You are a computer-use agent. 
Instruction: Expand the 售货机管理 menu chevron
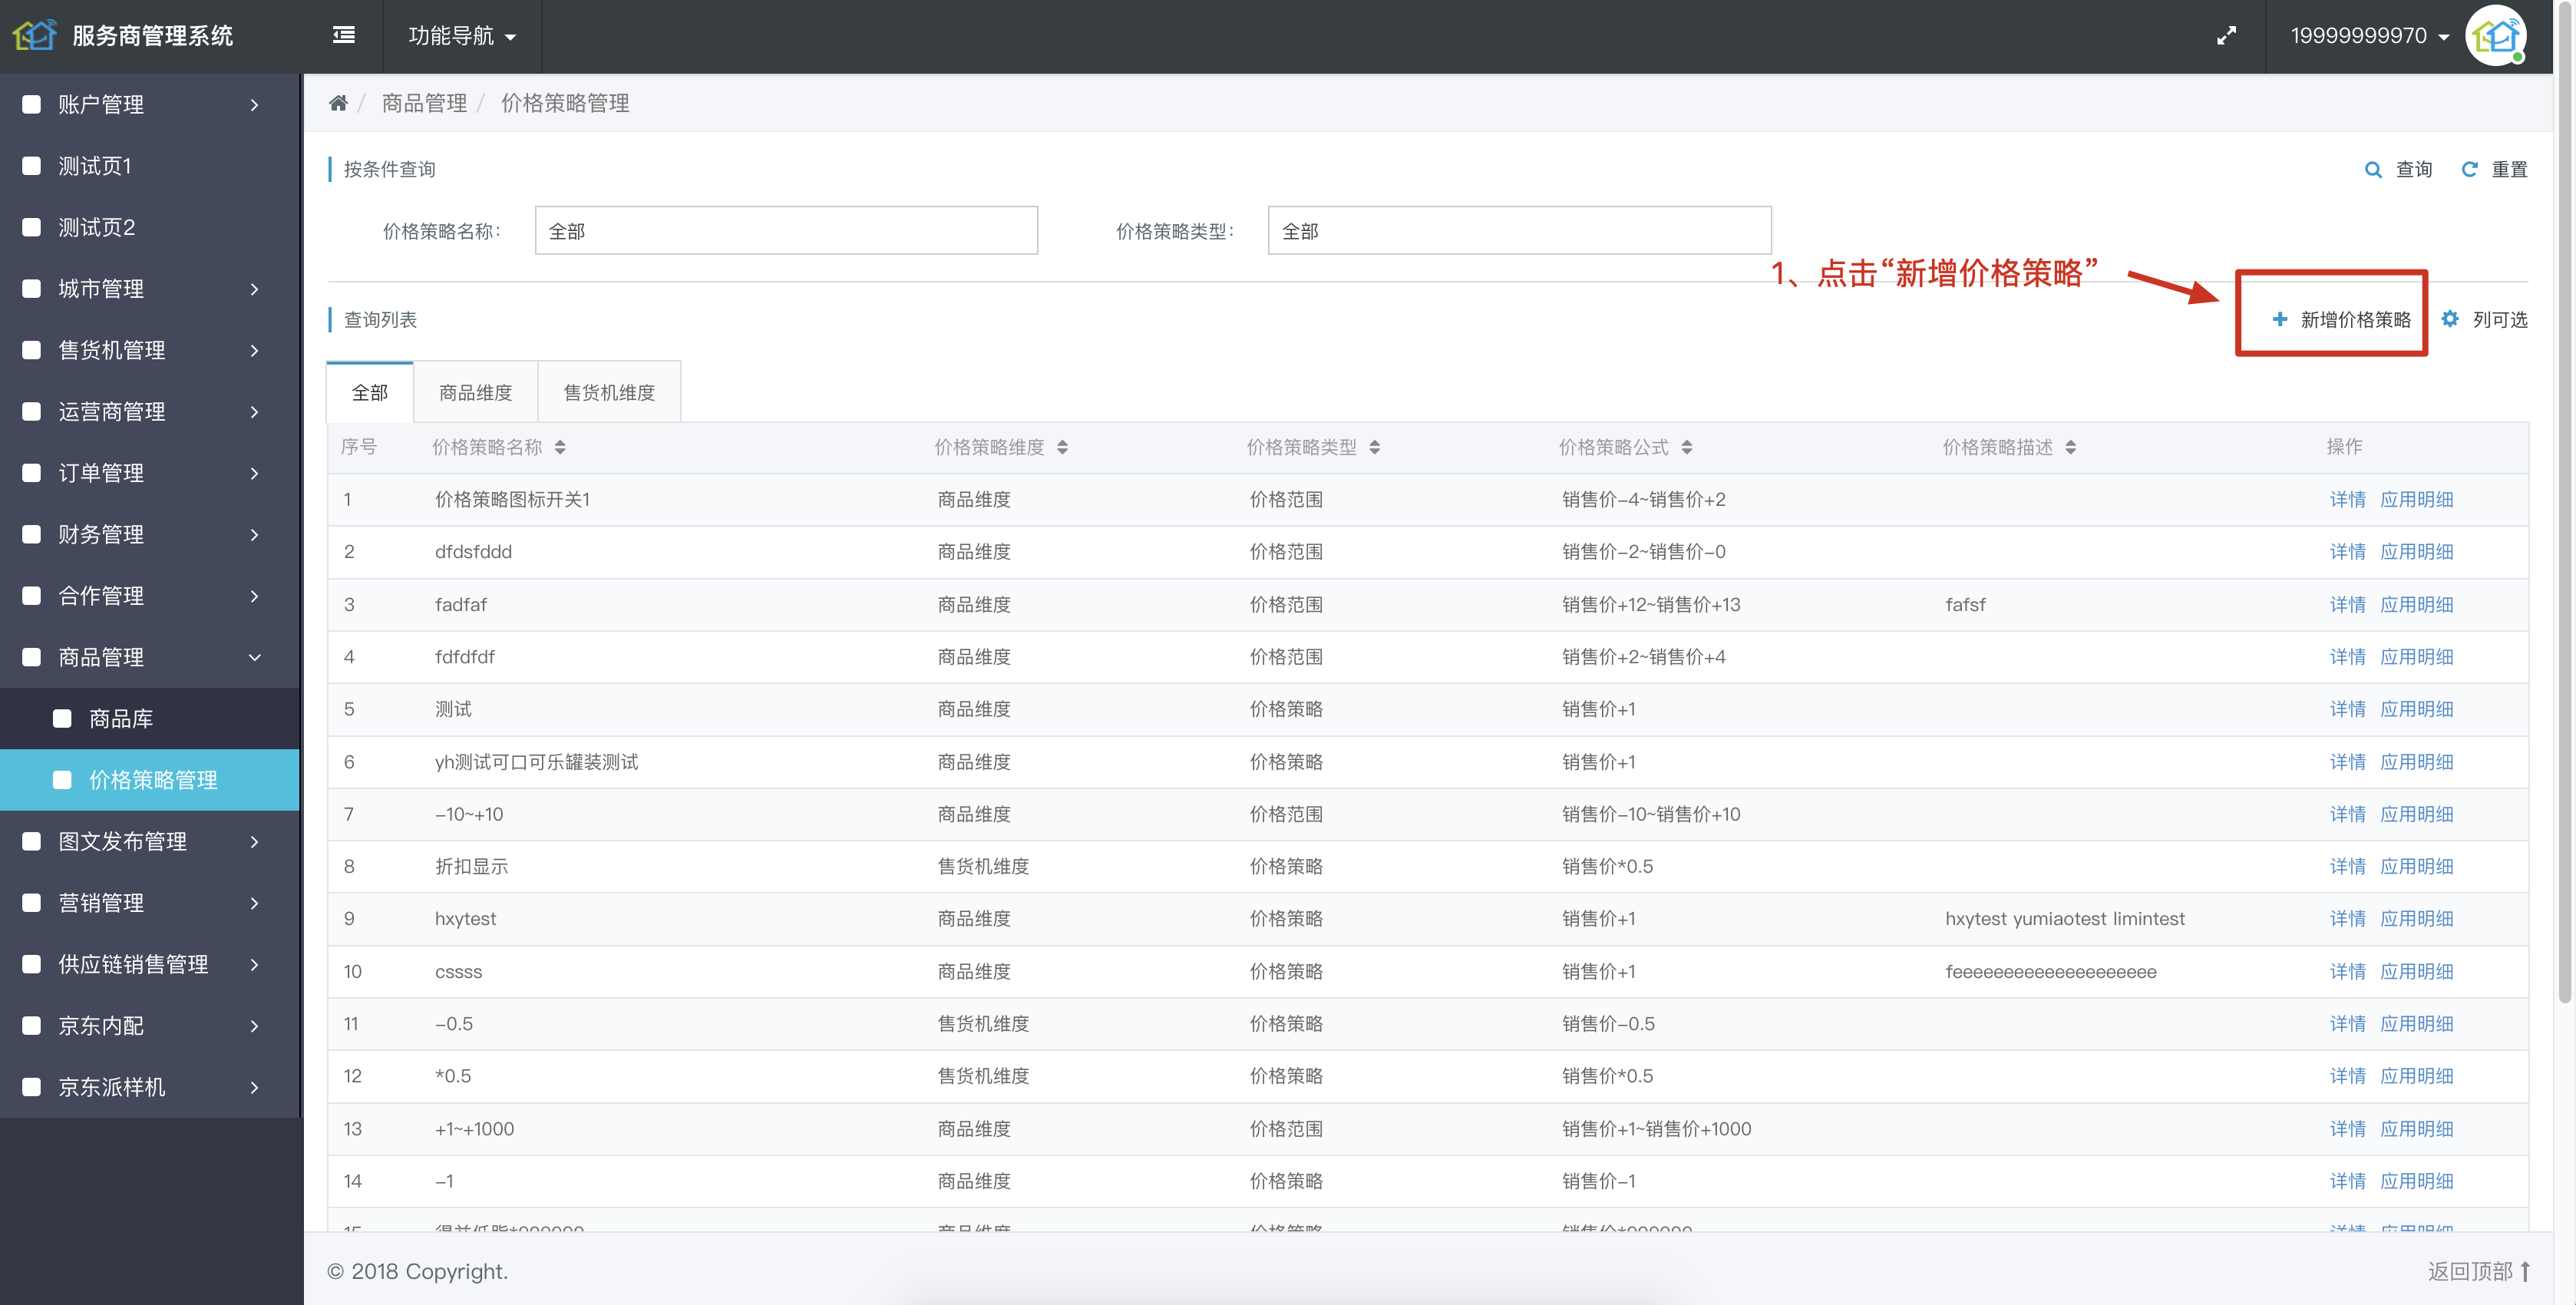point(254,350)
